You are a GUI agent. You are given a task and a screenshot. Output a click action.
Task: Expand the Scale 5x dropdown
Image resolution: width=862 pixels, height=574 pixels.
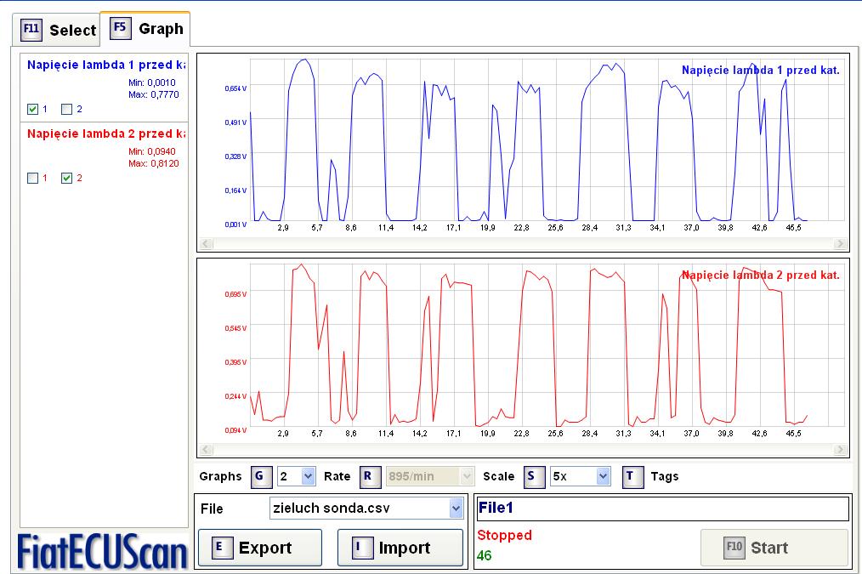point(603,476)
